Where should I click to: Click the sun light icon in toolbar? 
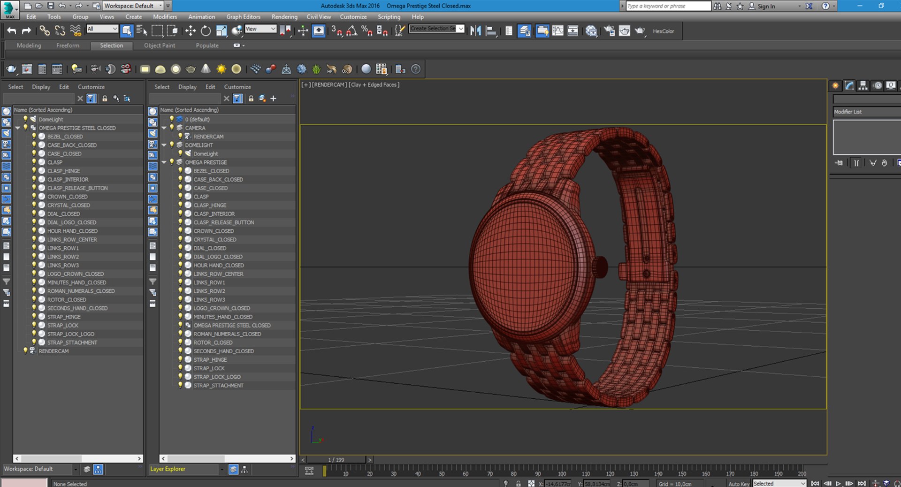221,69
